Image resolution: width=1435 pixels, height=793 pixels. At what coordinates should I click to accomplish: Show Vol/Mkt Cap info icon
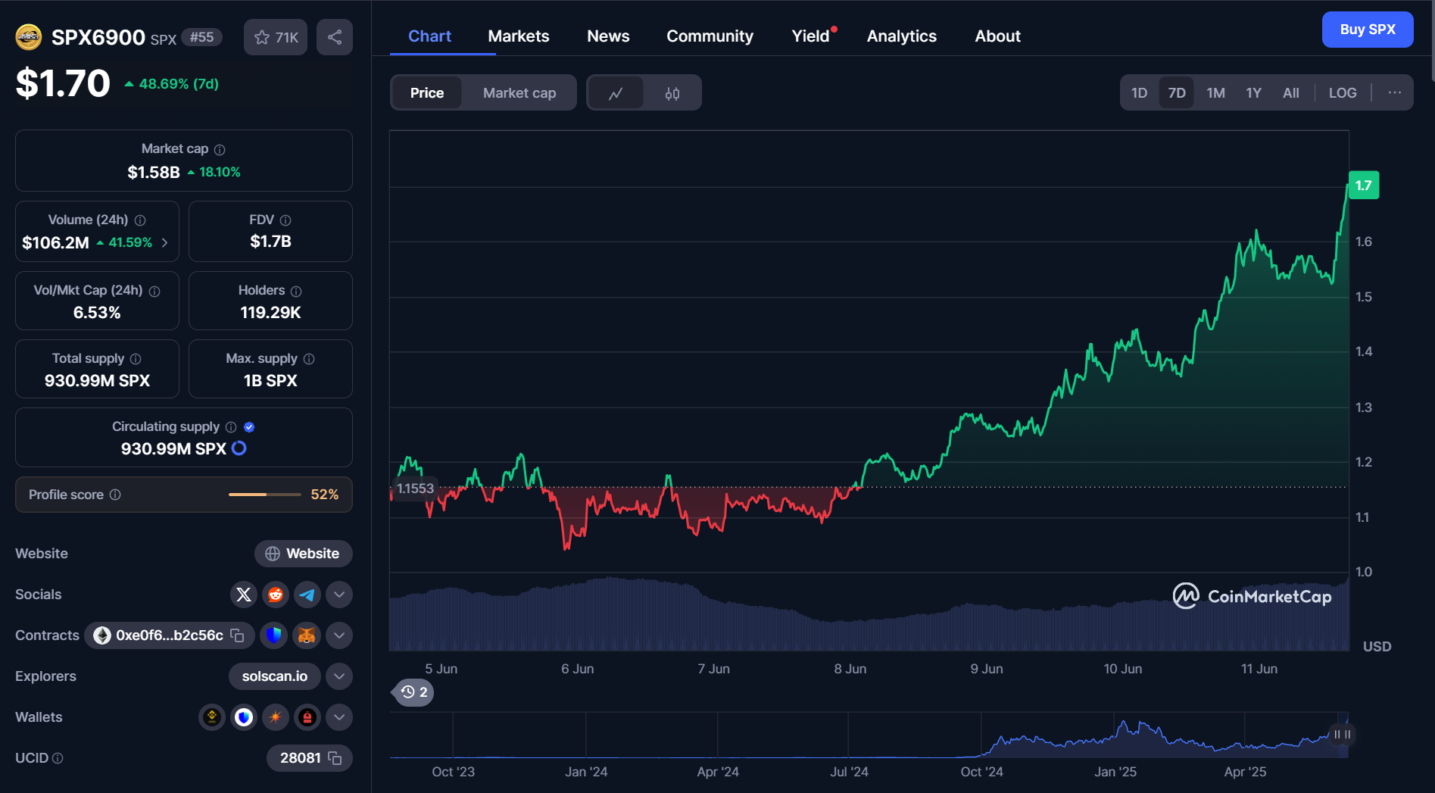click(x=154, y=292)
